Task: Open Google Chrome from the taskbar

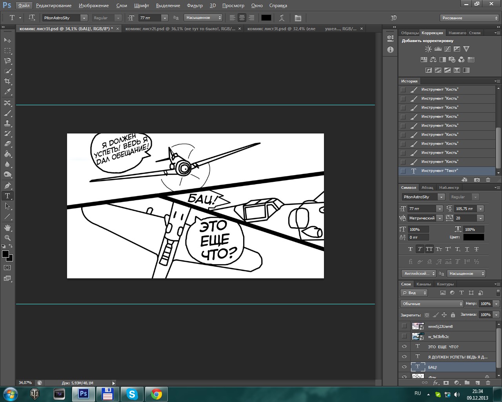Action: click(x=156, y=394)
